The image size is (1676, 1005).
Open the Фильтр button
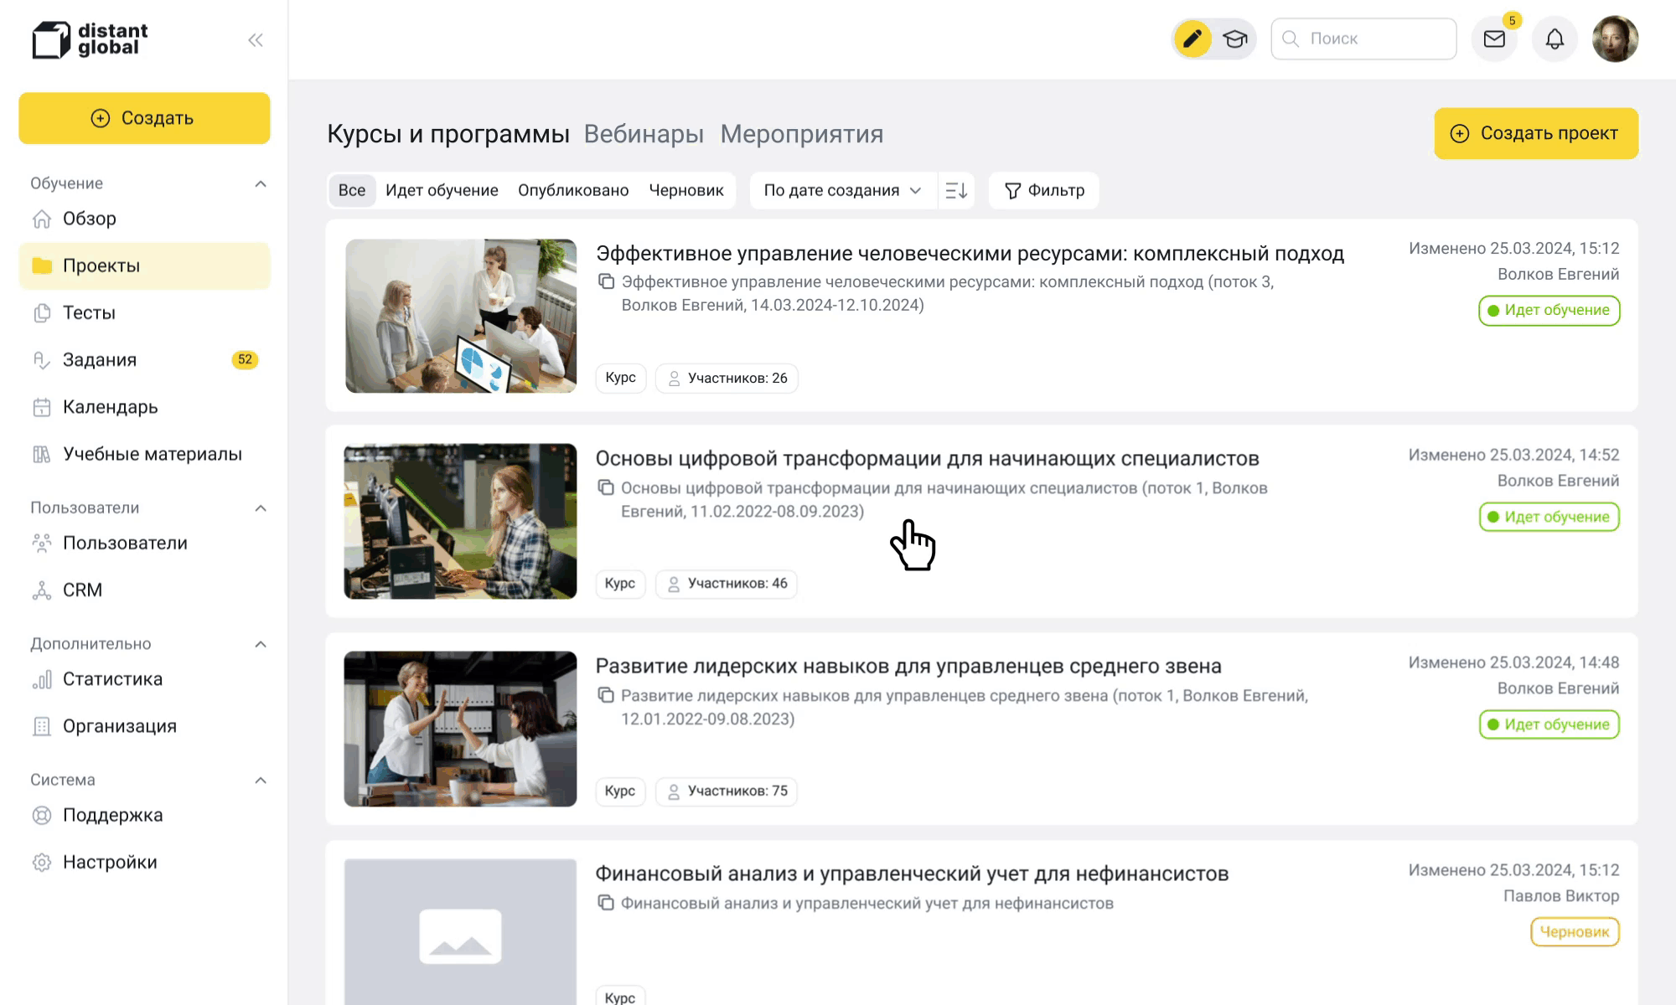1044,191
